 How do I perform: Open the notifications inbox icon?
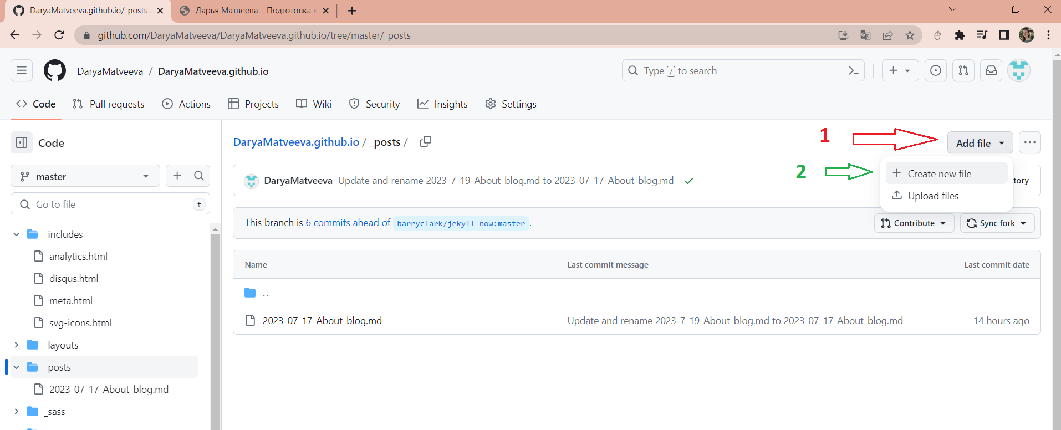tap(991, 70)
